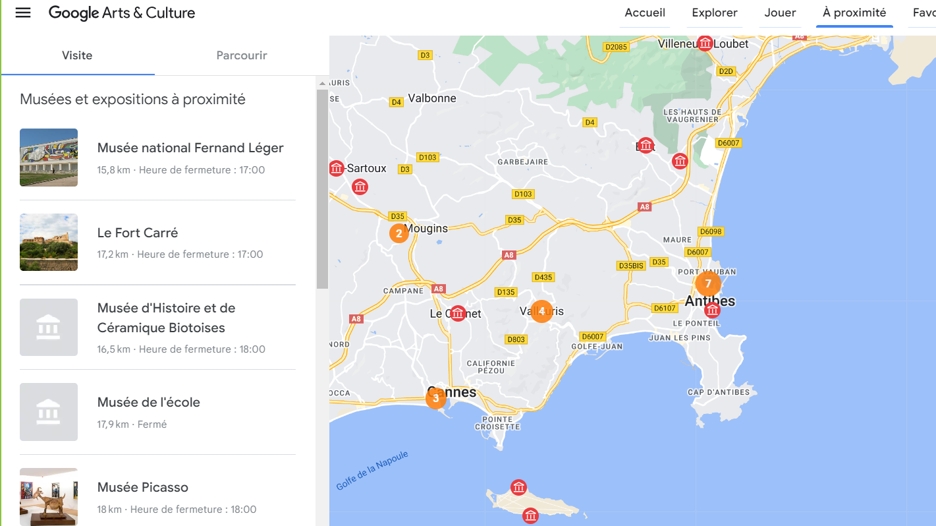
Task: Click "18 km · Heure de fermeture : 18:00"
Action: coord(177,510)
